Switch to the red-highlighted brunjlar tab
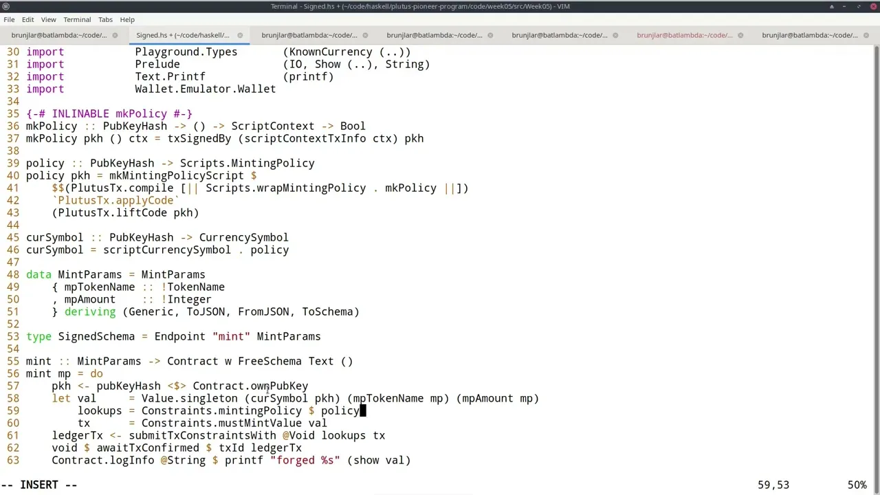The width and height of the screenshot is (880, 495). (683, 35)
